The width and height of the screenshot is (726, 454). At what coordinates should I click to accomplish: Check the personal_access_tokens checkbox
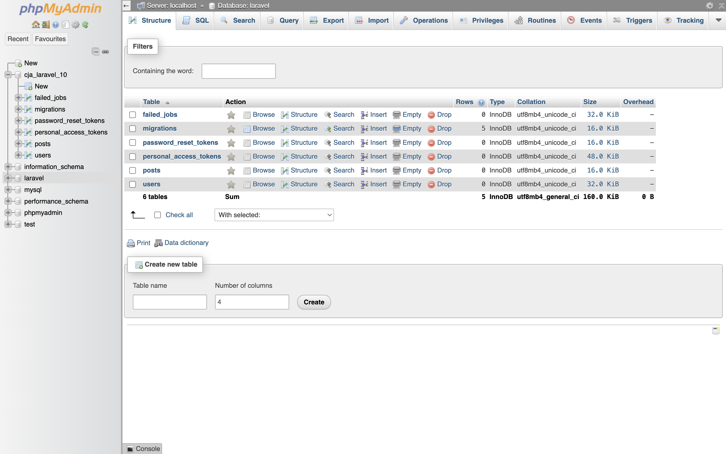[133, 156]
